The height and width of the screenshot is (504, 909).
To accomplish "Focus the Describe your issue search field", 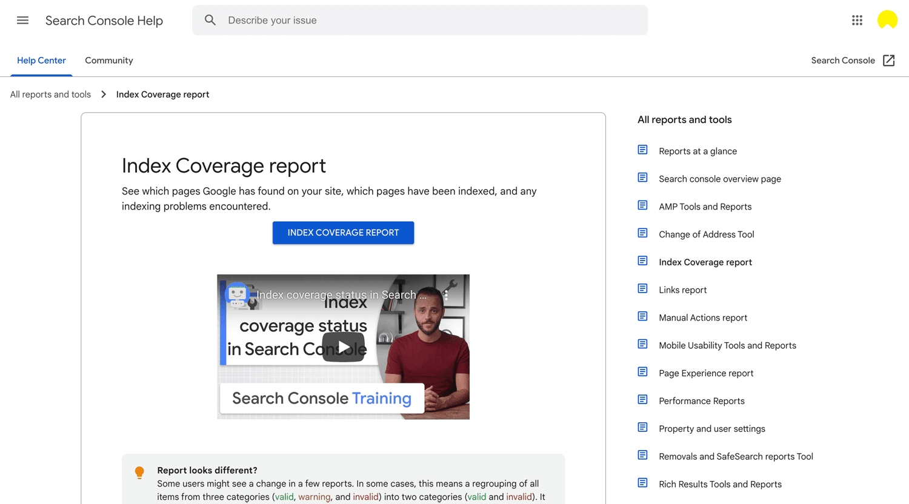I will coord(420,20).
